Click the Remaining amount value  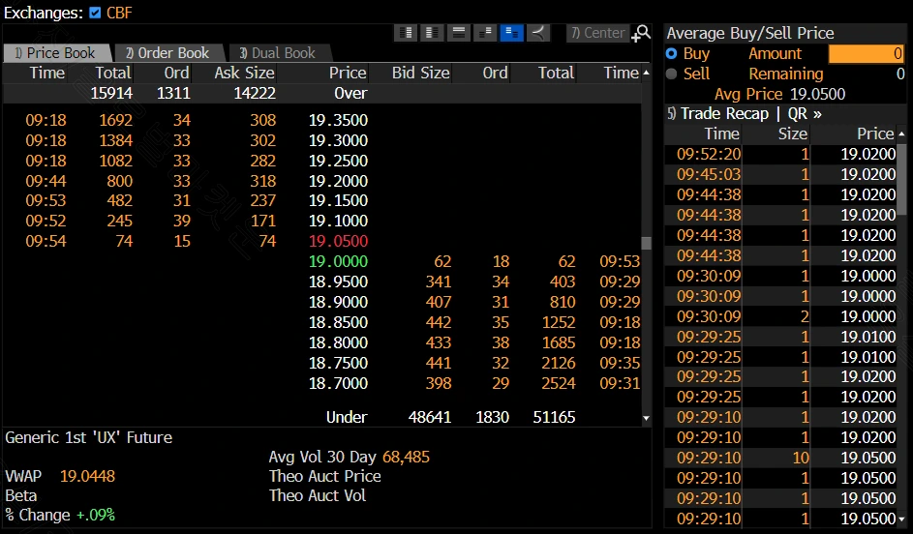pos(900,74)
